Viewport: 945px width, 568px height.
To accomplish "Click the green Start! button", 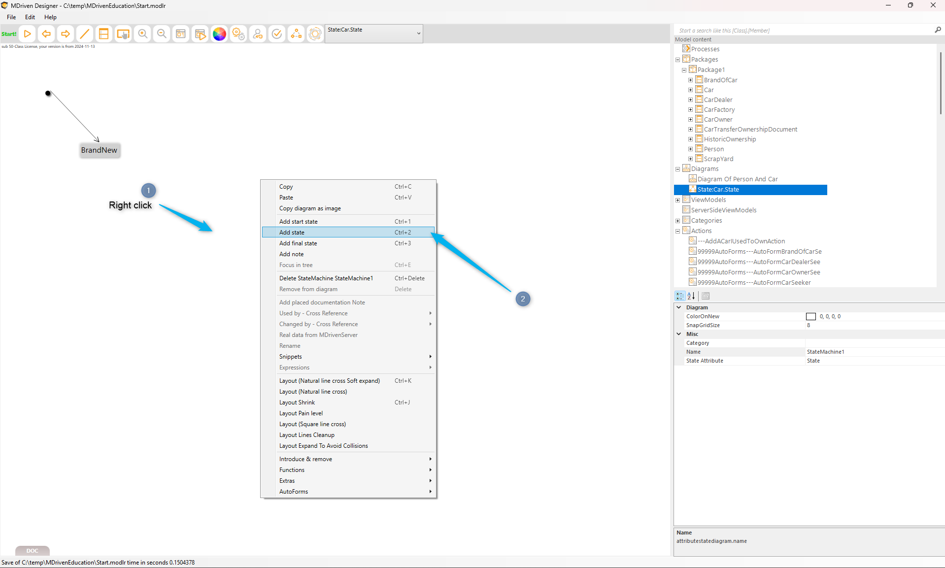I will click(x=9, y=34).
